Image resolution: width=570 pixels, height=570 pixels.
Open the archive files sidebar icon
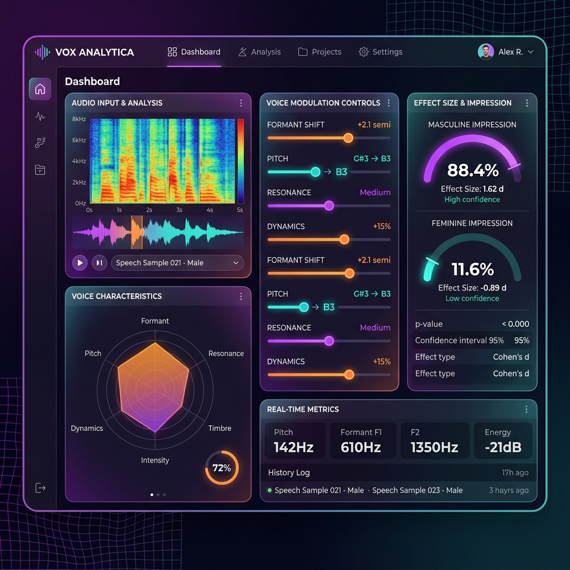40,170
